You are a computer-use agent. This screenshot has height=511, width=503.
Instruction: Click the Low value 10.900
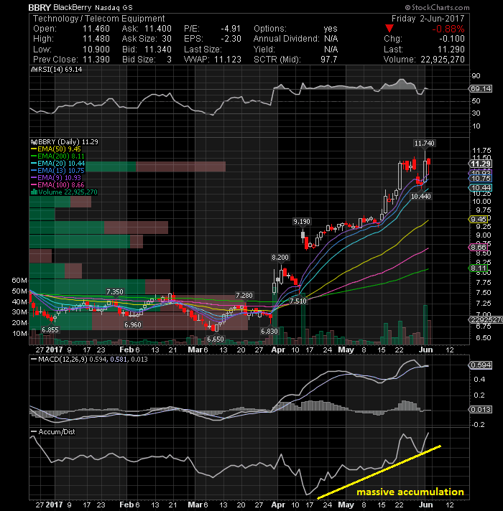(x=96, y=50)
